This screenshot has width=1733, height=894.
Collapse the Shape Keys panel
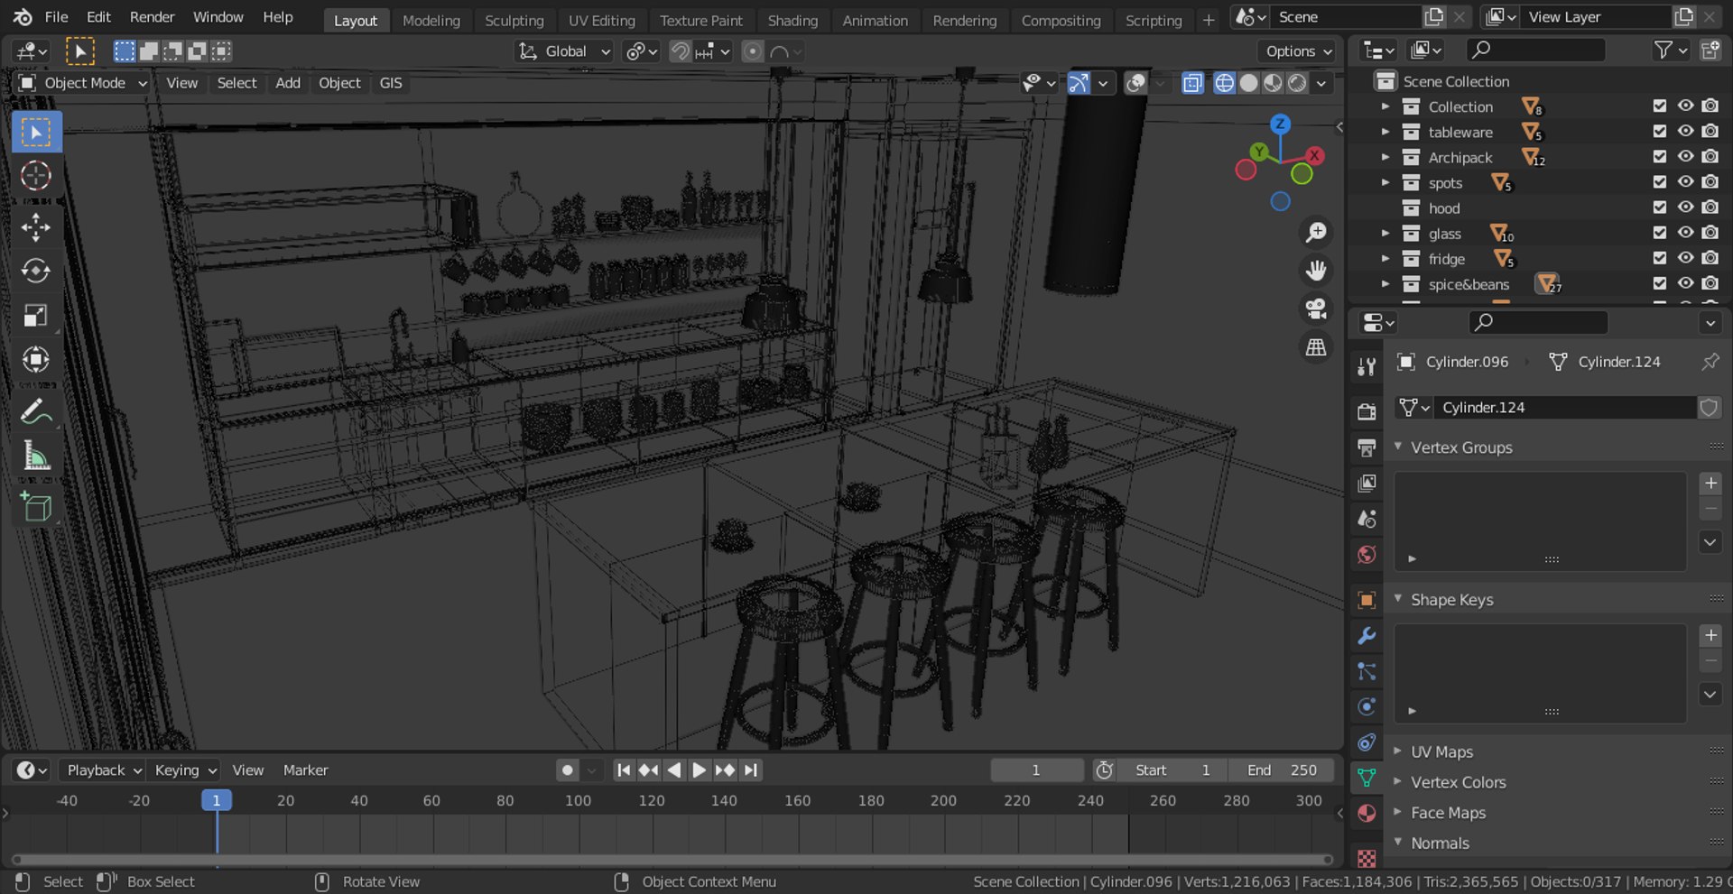(1451, 600)
